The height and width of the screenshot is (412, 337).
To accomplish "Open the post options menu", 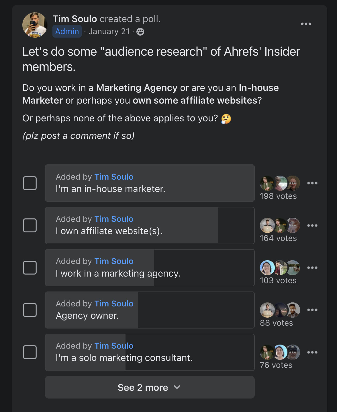I will 306,24.
